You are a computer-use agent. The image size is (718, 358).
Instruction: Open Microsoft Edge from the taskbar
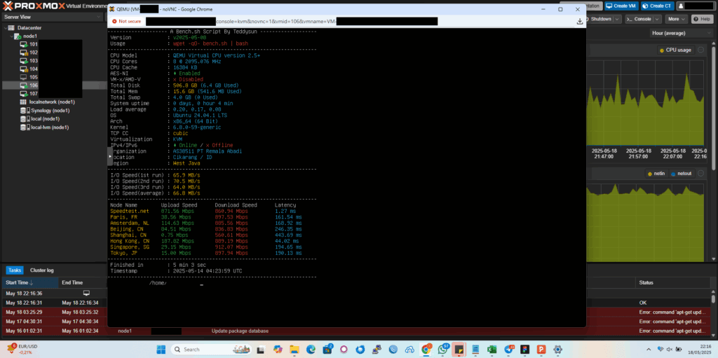pos(311,350)
